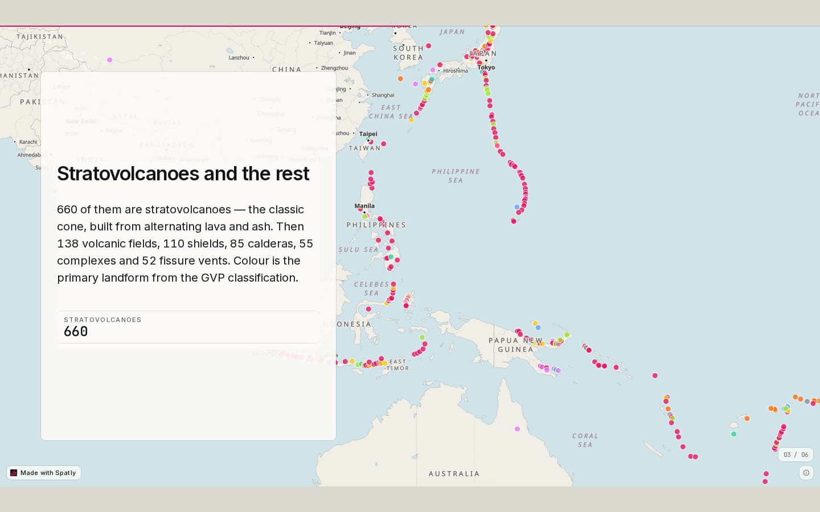Click the pink volcano dot beside the South Korea label

point(428,46)
